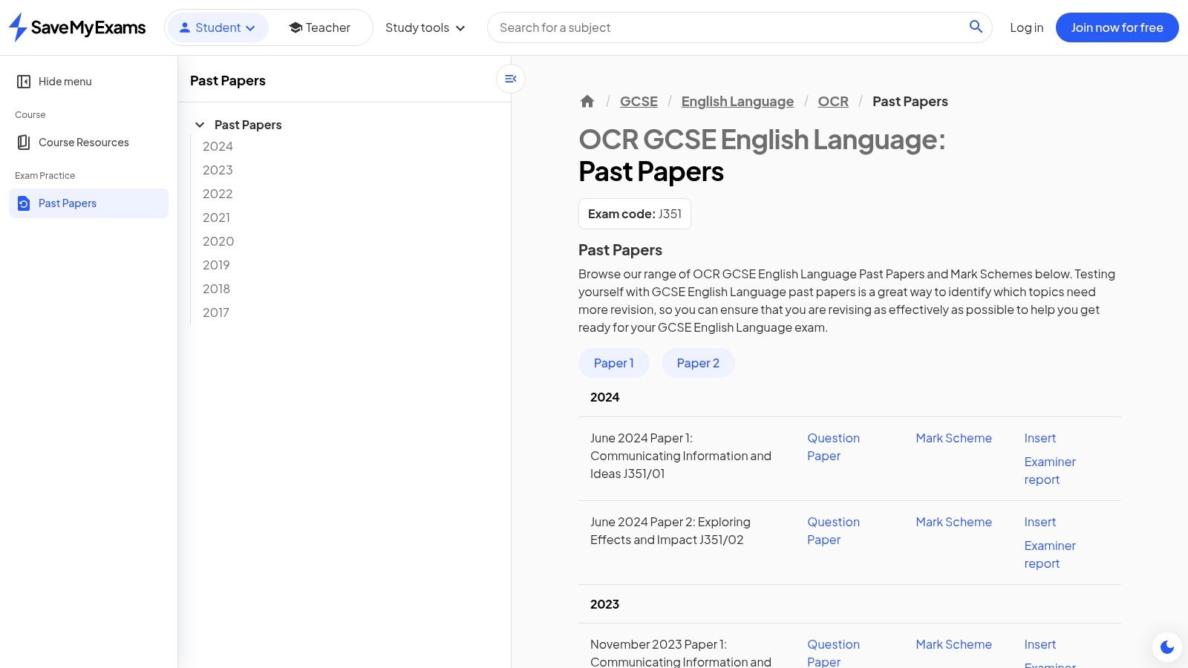The width and height of the screenshot is (1188, 668).
Task: Click the 2023 table section heading
Action: click(604, 604)
